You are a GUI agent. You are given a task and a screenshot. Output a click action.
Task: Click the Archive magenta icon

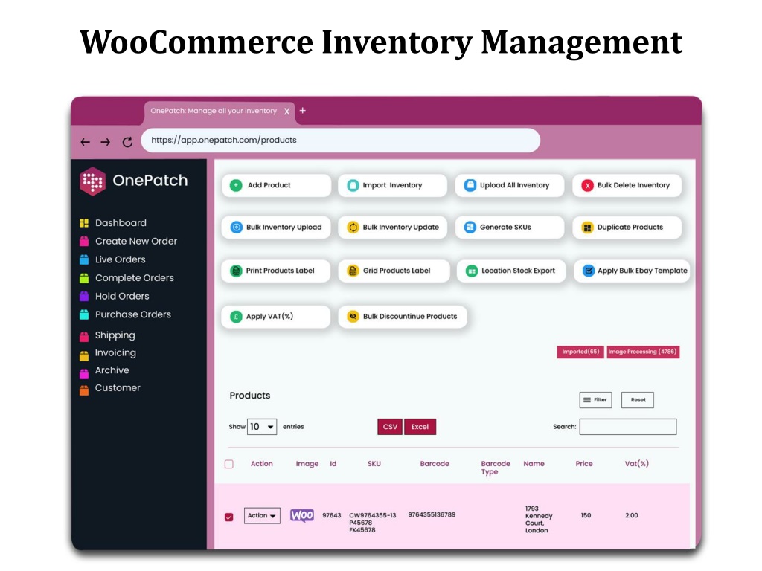coord(84,373)
